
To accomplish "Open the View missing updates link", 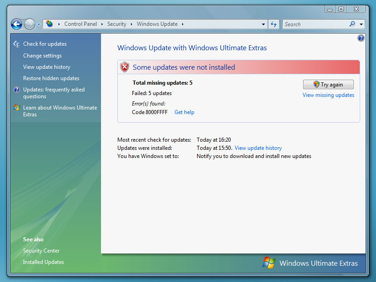I will click(328, 95).
